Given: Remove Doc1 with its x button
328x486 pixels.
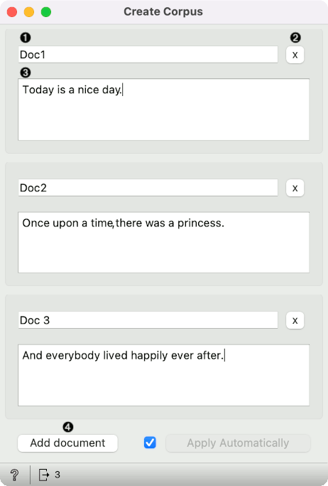Looking at the screenshot, I should coord(295,55).
